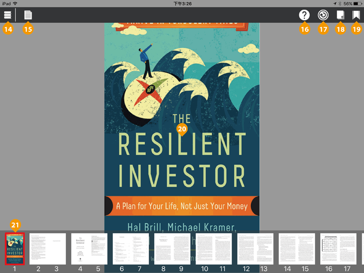Open the library list menu icon
364x273 pixels.
tap(7, 15)
